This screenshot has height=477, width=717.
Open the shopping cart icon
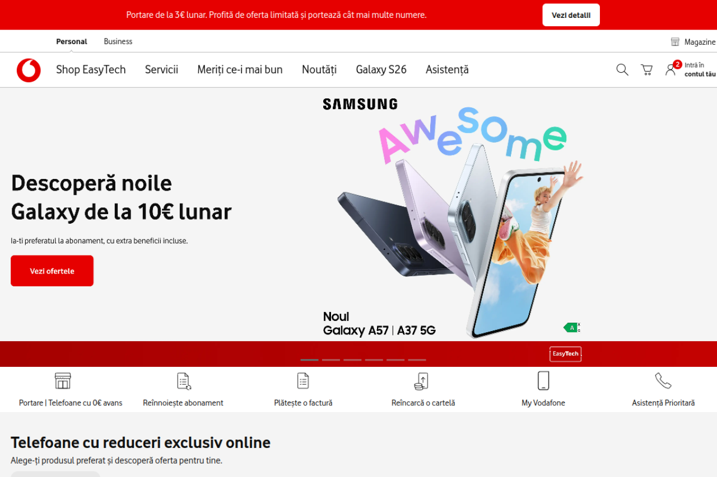tap(646, 69)
